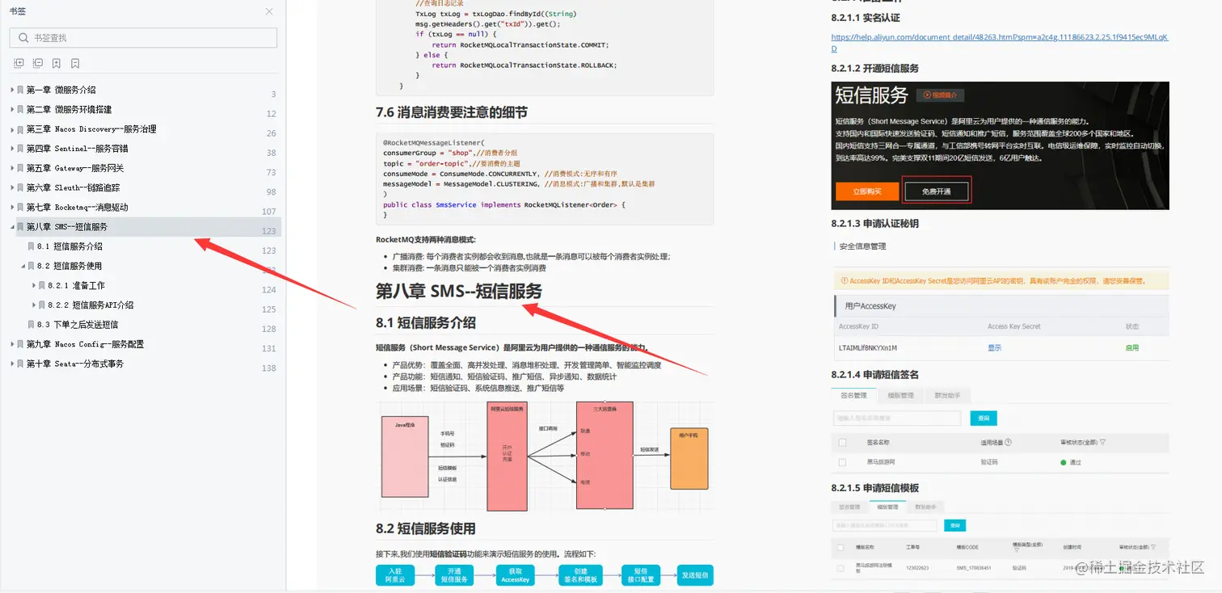Image resolution: width=1222 pixels, height=593 pixels.
Task: Close the 书签 sidebar panel with the X
Action: 271,12
